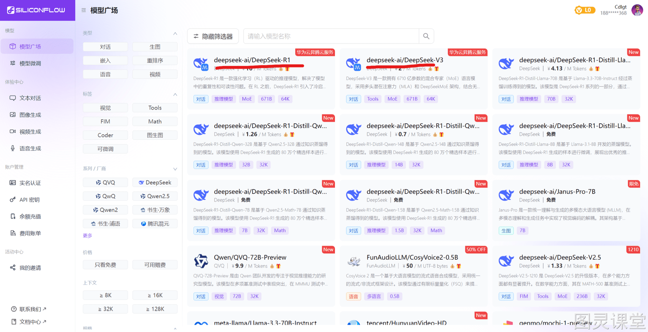Collapse the 类型 filter section
Screen dimensions: 648x332
click(x=175, y=34)
